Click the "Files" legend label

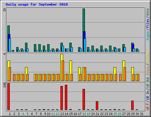click(147, 23)
